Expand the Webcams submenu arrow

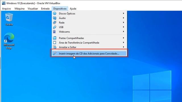123,31
